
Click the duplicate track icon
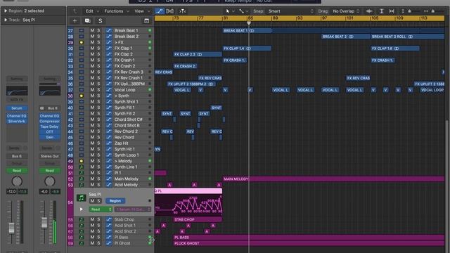click(87, 21)
